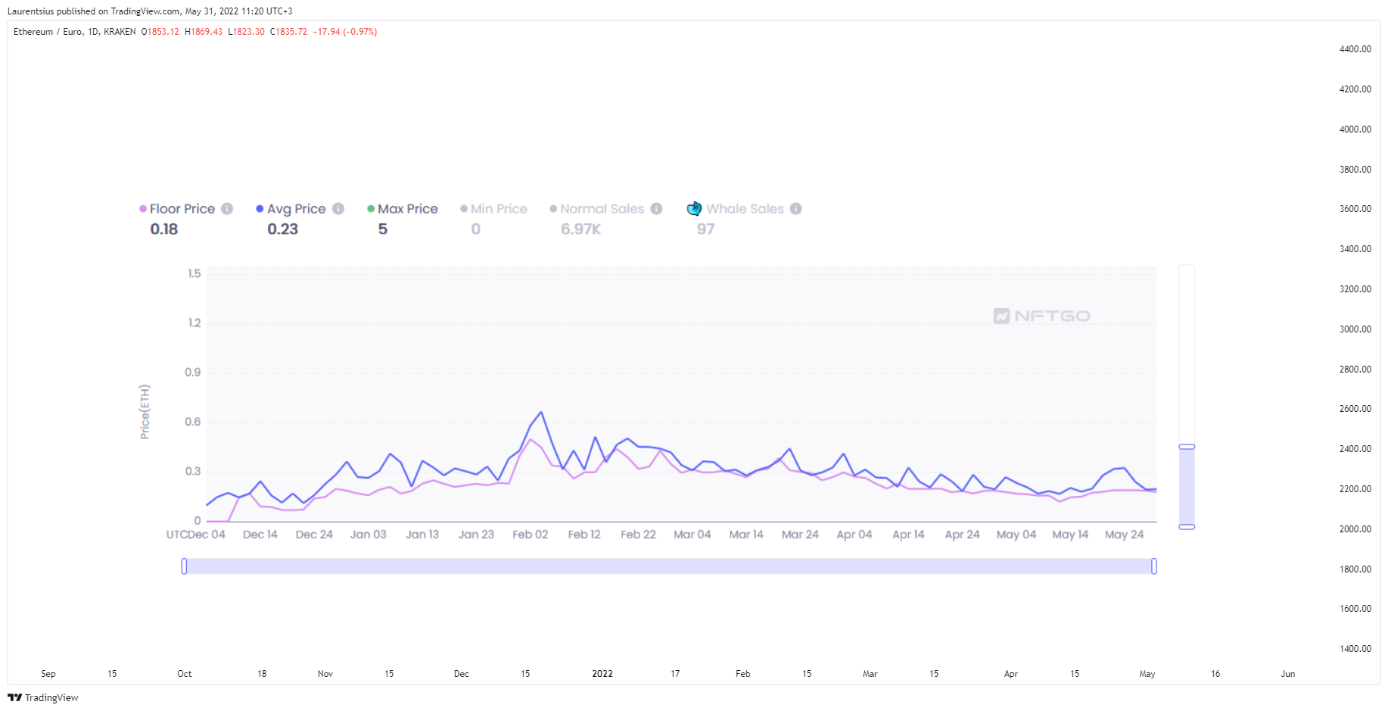Click the Floor Price info icon
Viewport: 1388px width, 711px height.
coord(227,209)
